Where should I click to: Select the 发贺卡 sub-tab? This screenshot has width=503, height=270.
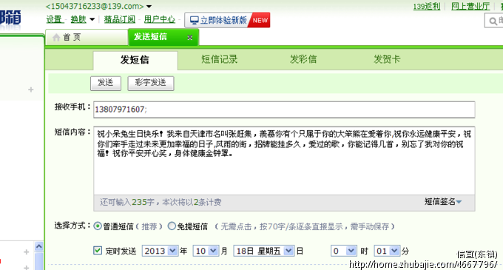click(387, 59)
